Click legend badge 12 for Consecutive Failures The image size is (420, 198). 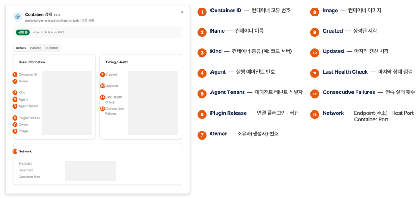pos(315,93)
